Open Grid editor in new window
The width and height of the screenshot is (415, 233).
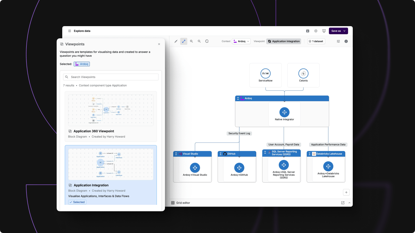pos(343,203)
